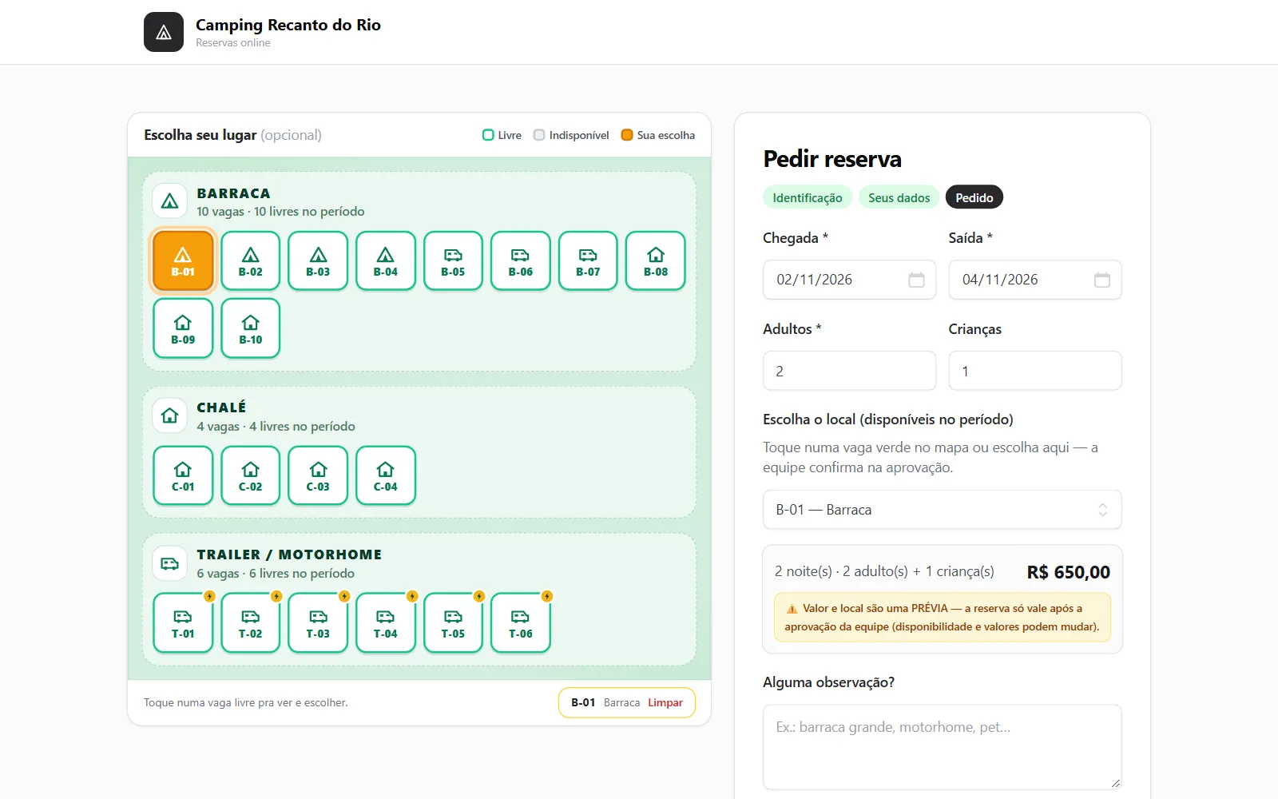Viewport: 1278px width, 799px height.
Task: Select spot B-08 on the map
Action: [x=656, y=260]
